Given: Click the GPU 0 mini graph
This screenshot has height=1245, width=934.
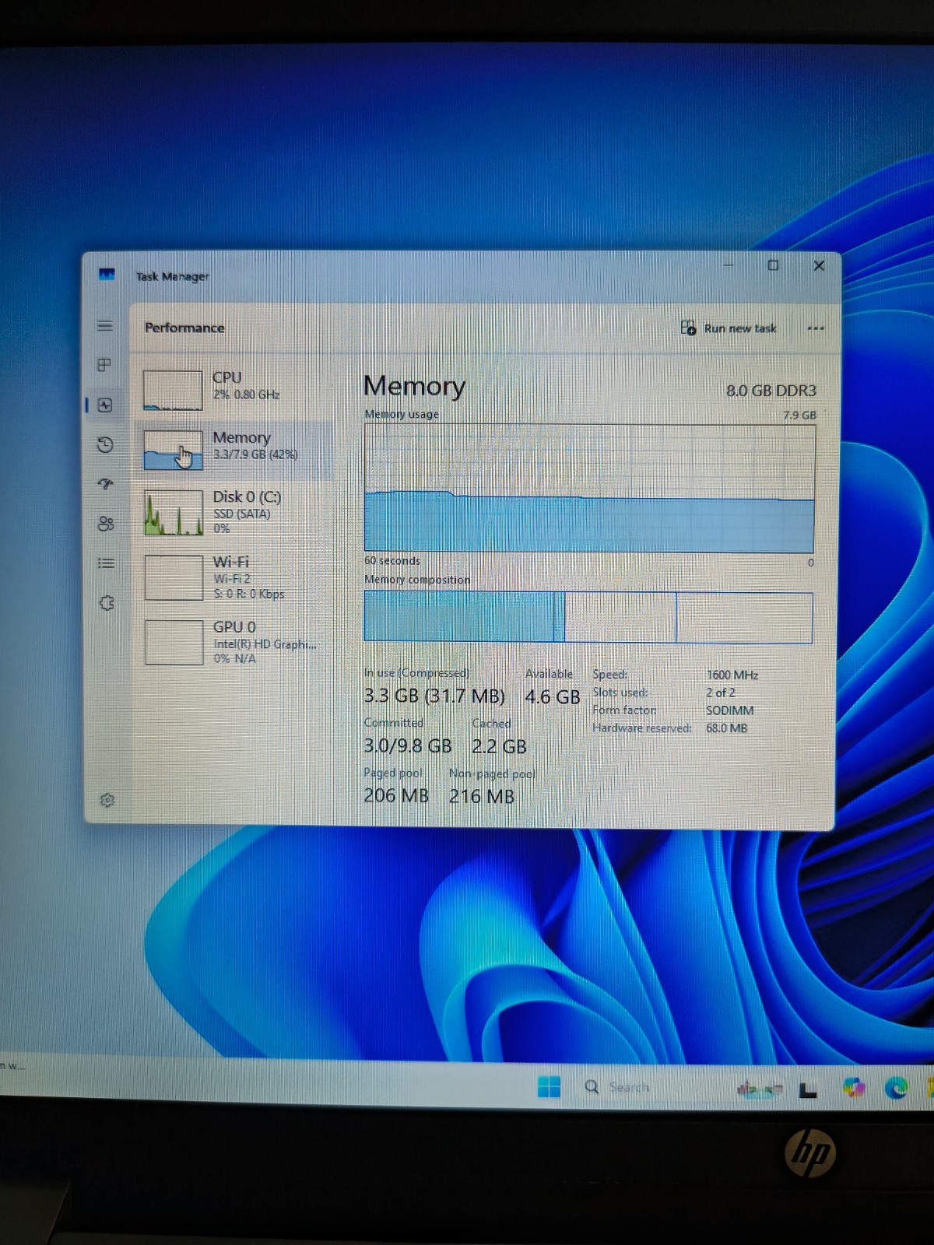Looking at the screenshot, I should [174, 642].
